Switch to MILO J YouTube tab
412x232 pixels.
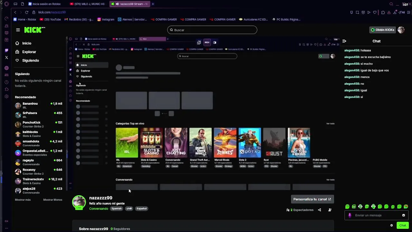[x=87, y=4]
